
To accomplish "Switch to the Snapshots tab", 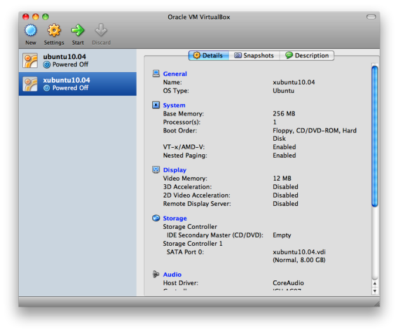I will [x=254, y=55].
